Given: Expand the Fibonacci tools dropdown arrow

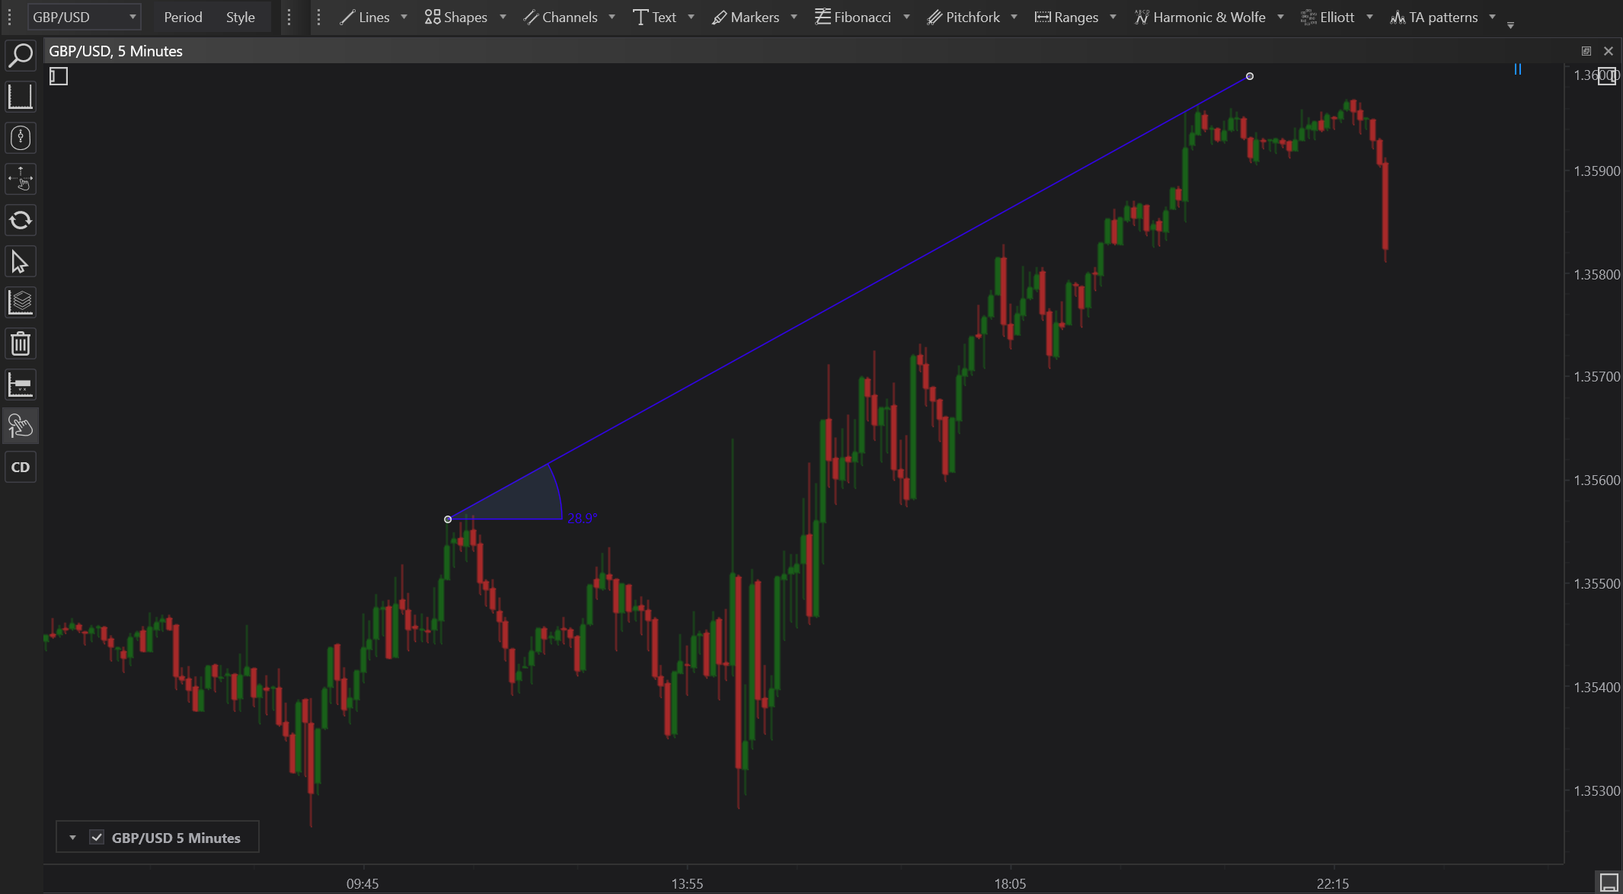Looking at the screenshot, I should click(x=906, y=17).
